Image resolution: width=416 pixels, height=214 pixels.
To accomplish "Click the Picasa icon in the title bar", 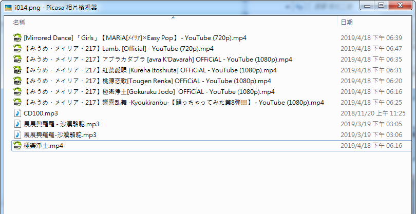I will pos(9,7).
